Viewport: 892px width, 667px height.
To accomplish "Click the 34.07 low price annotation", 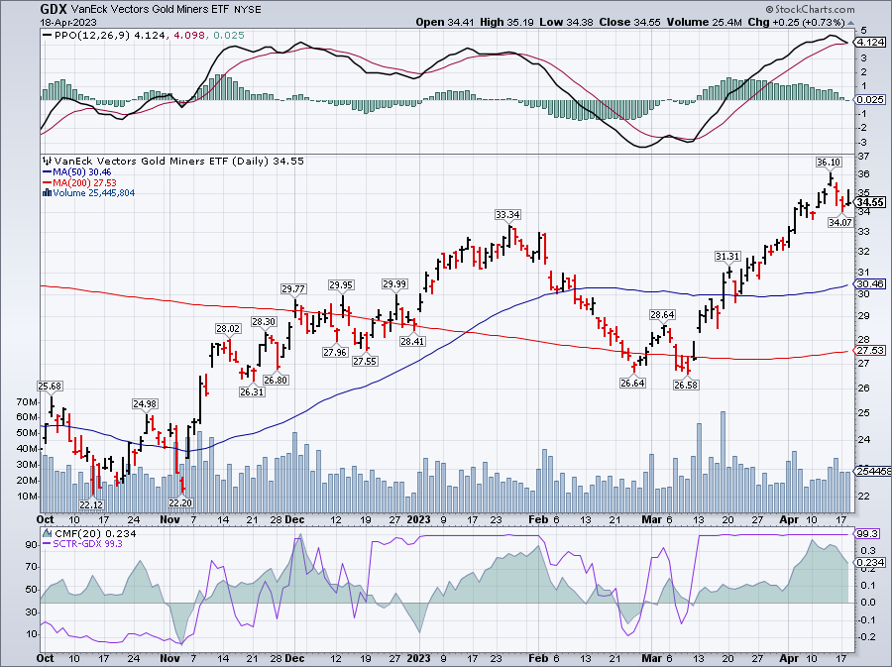I will pos(840,222).
